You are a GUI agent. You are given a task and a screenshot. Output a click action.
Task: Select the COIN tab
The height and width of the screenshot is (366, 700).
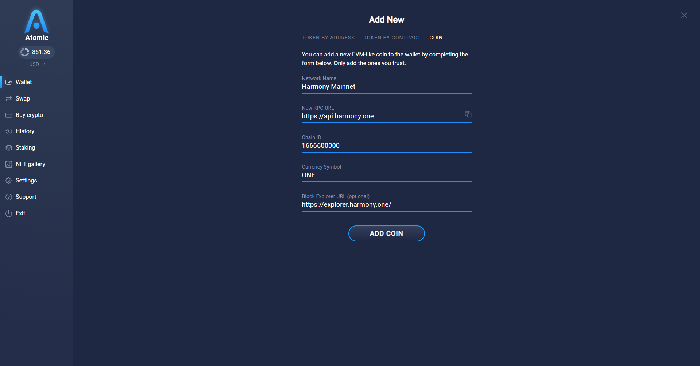436,38
